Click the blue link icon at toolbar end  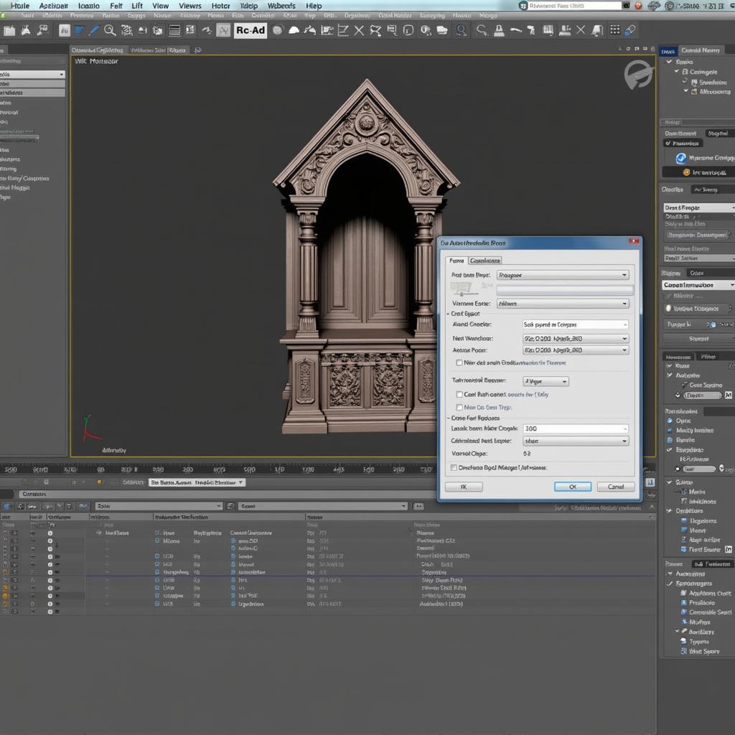coord(630,30)
